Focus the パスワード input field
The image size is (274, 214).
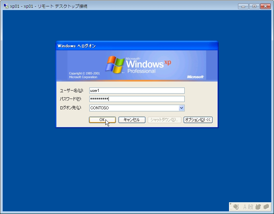pyautogui.click(x=137, y=99)
